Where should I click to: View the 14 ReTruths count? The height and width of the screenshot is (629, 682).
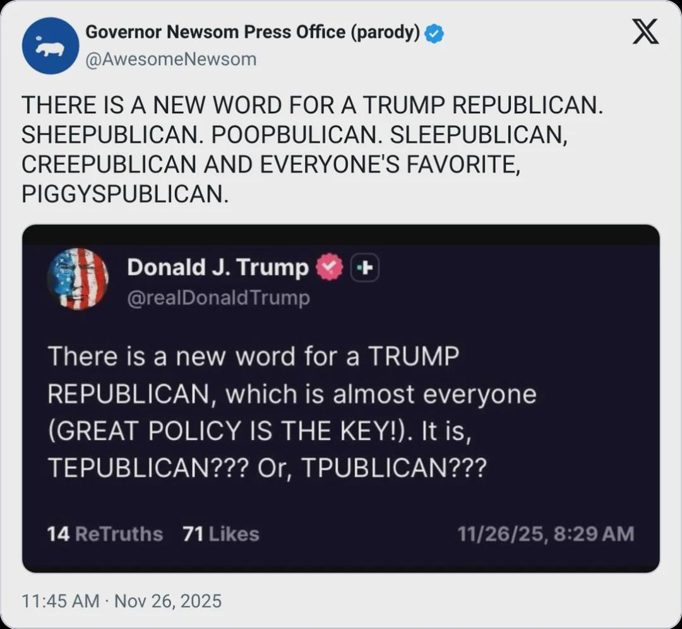[105, 534]
